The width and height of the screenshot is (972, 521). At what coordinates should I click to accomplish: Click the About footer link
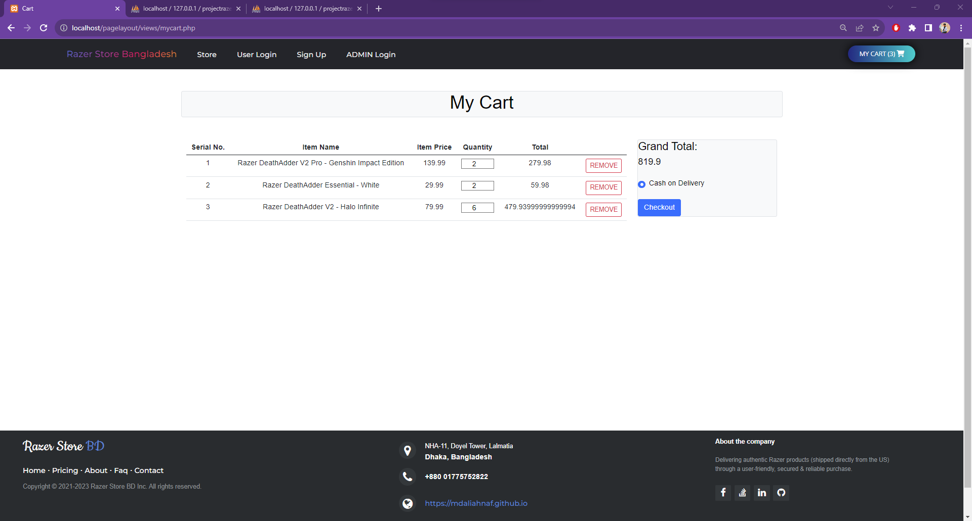point(96,470)
